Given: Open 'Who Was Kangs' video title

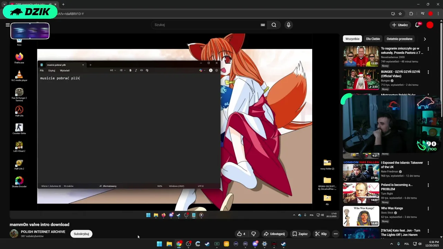Looking at the screenshot, I should click(x=392, y=208).
